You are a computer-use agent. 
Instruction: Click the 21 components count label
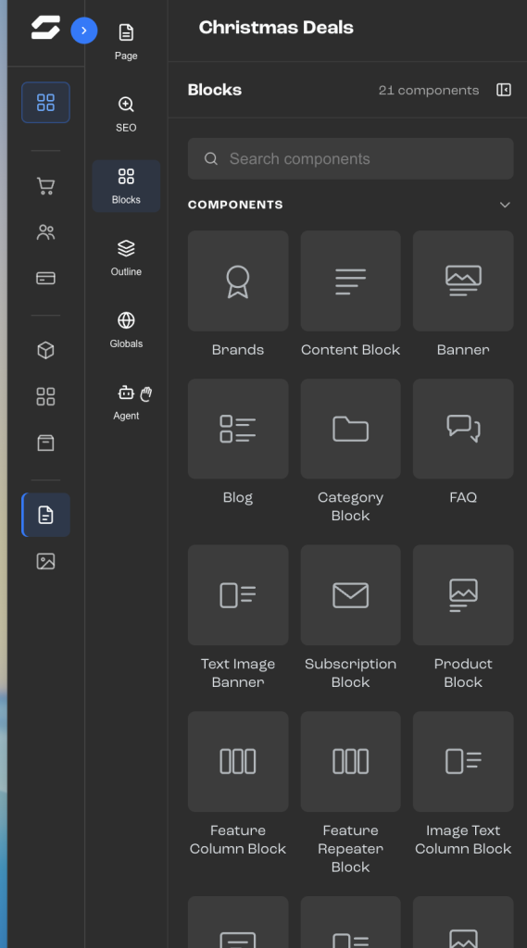(429, 91)
